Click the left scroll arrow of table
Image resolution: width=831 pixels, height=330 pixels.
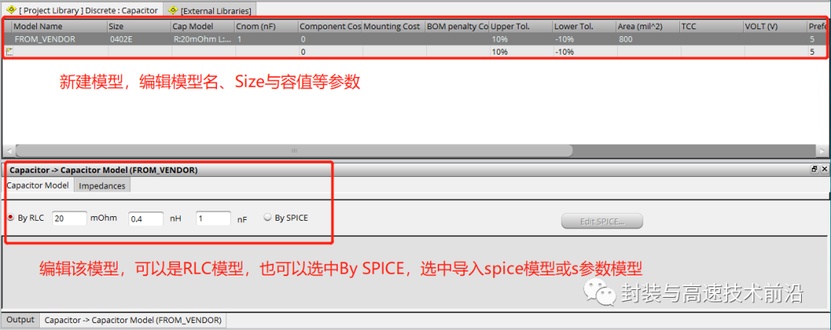tap(8, 151)
